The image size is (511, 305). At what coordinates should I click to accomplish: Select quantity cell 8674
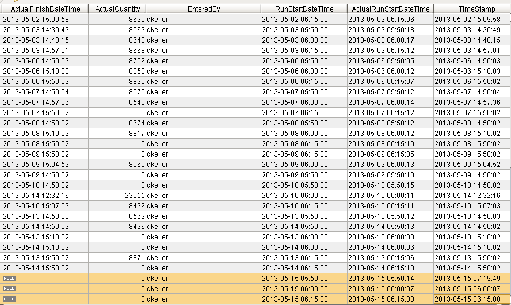pyautogui.click(x=117, y=123)
